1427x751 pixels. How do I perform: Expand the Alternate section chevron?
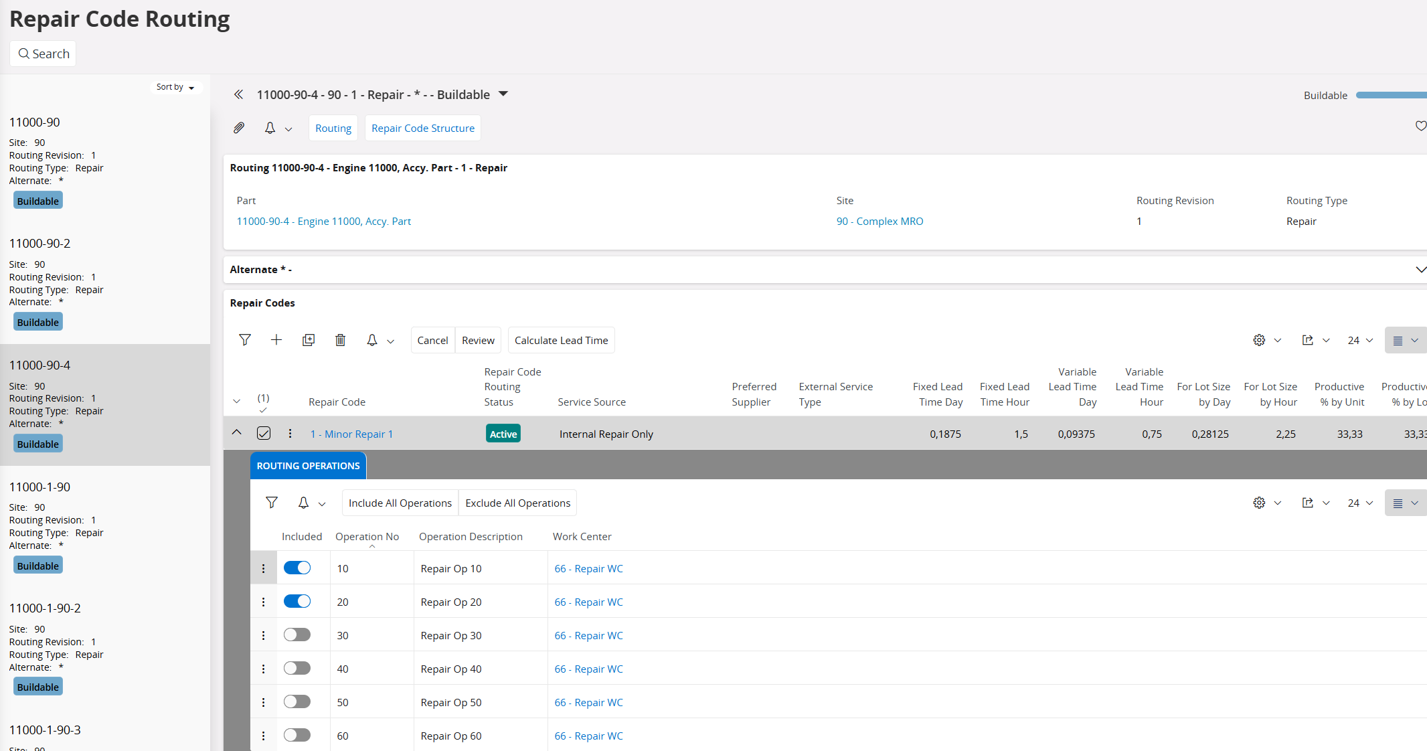coord(1420,269)
